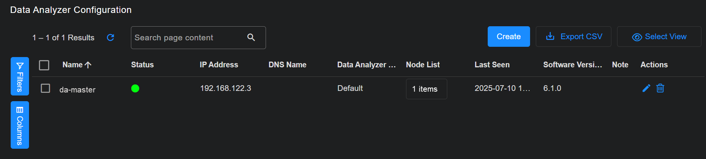Click the da-master name cell
This screenshot has width=706, height=159.
(77, 90)
